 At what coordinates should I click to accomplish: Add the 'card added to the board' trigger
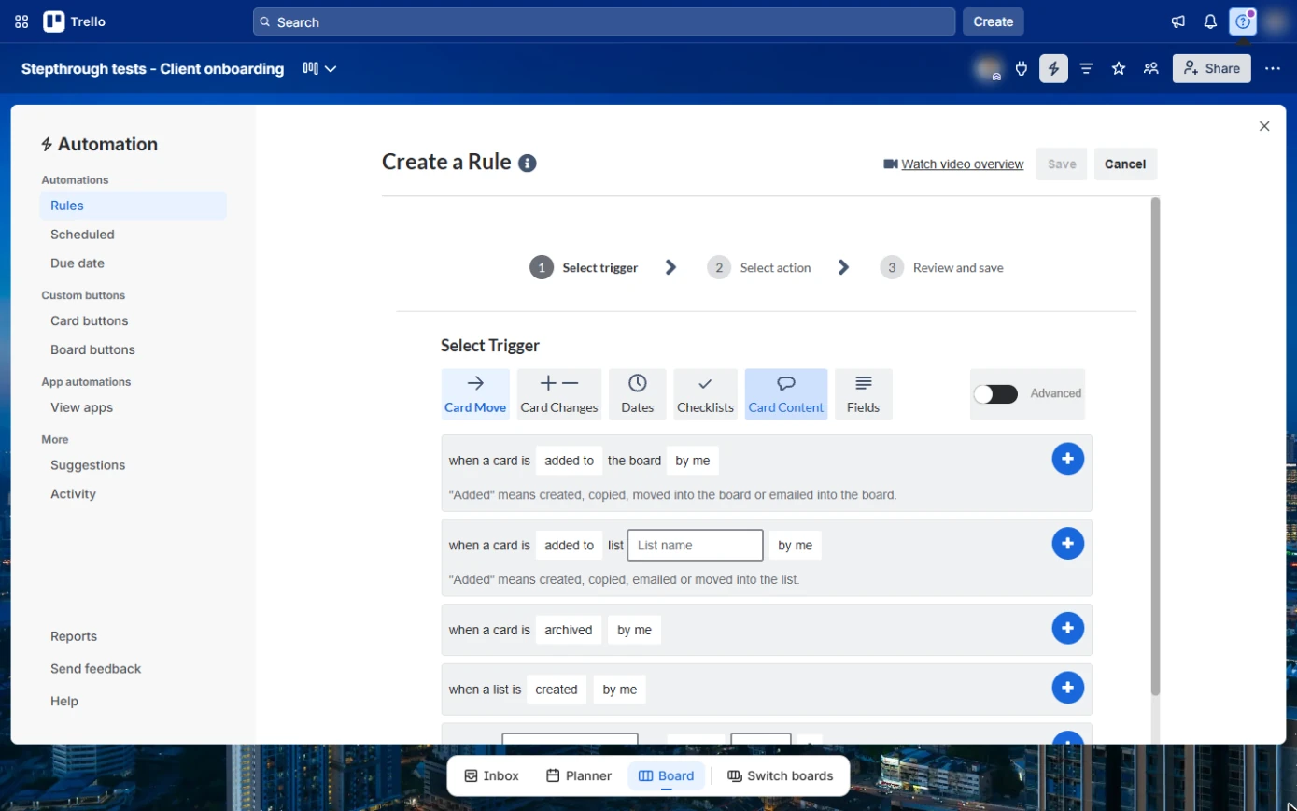pos(1067,459)
